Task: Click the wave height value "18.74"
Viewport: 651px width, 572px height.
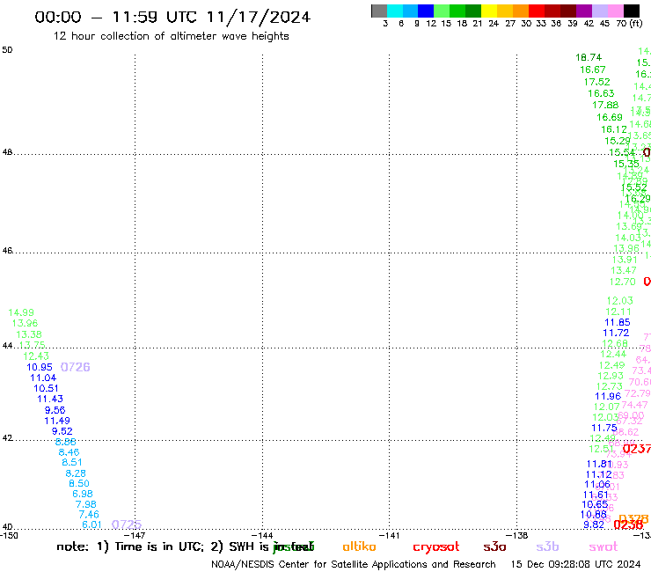Action: click(x=589, y=58)
